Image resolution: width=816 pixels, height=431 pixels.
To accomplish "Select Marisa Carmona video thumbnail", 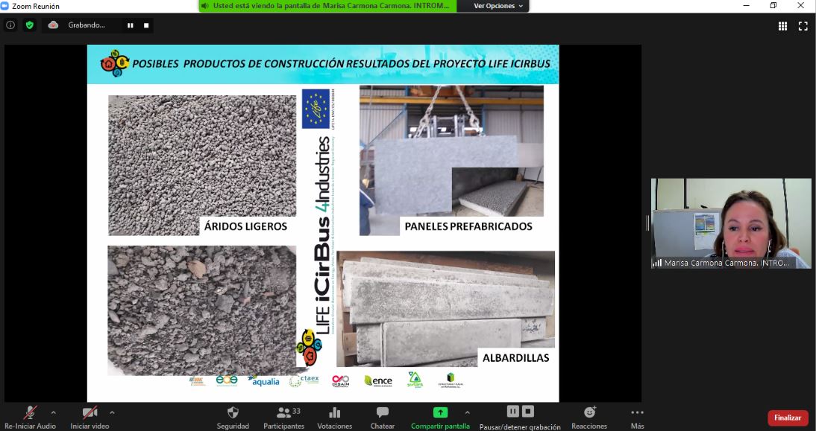I will pyautogui.click(x=730, y=223).
